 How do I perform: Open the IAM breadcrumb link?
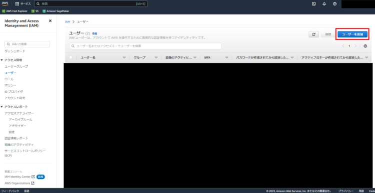67,22
